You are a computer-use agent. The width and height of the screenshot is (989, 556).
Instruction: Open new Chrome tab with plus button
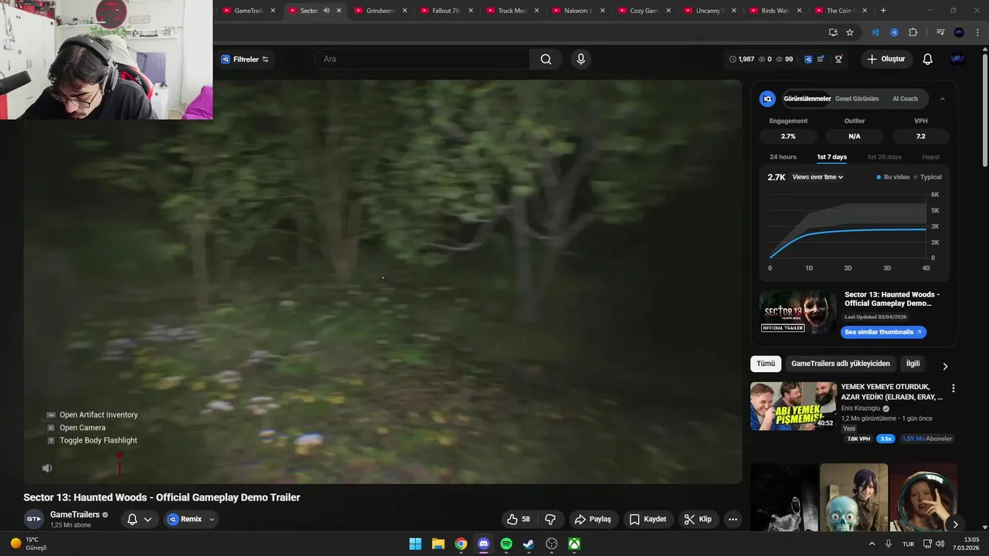[883, 11]
